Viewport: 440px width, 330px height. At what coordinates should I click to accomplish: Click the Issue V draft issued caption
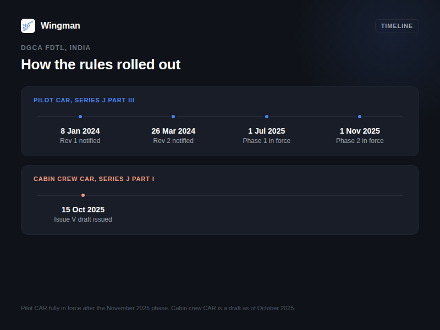click(83, 219)
